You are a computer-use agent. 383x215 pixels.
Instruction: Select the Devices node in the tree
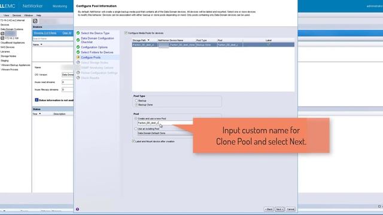(x=5, y=25)
